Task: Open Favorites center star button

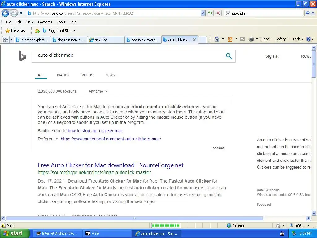Action: pyautogui.click(x=15, y=31)
